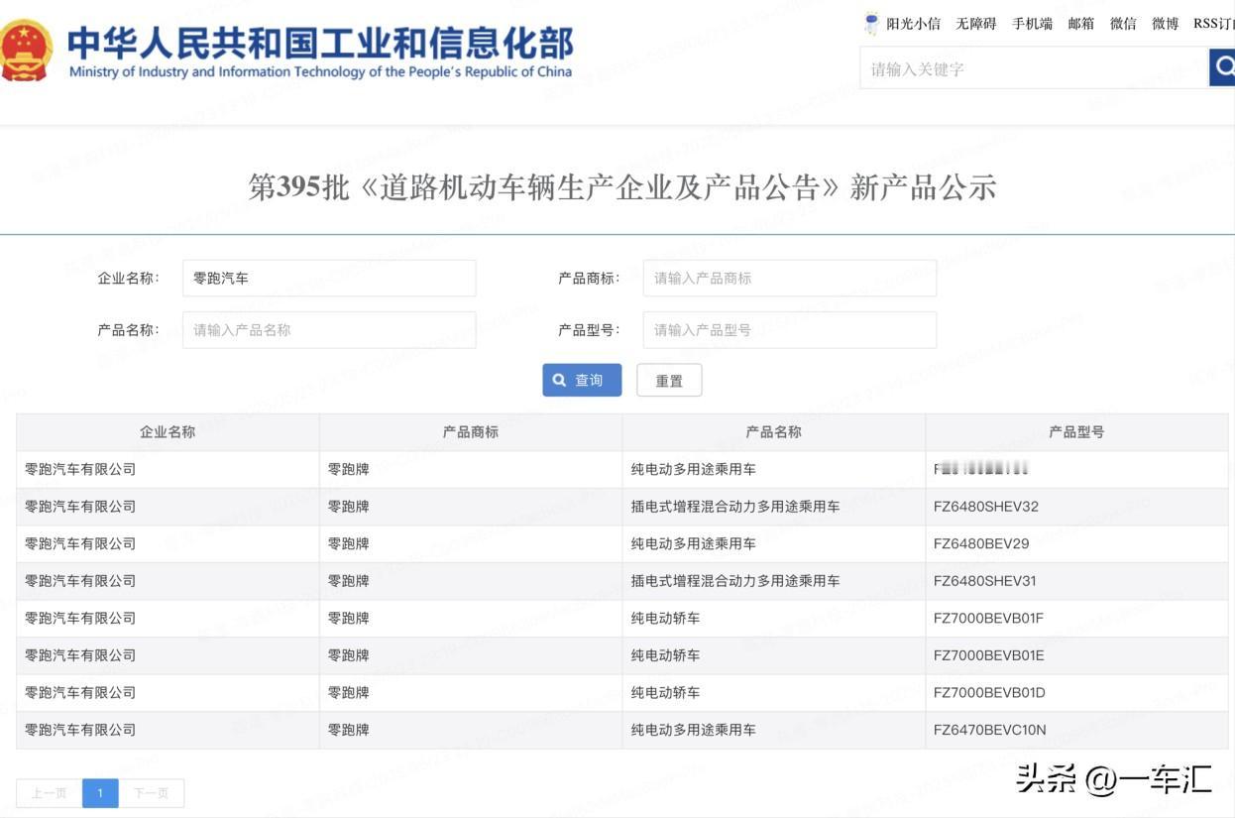Click 零跑汽车有限公司 in the FZ6470BEVC10N row
Viewport: 1235px width, 818px height.
[80, 730]
